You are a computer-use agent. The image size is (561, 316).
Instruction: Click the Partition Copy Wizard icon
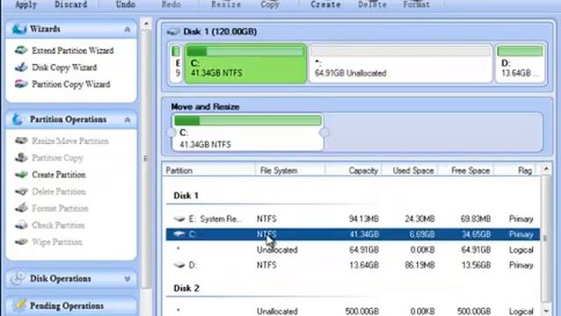pos(21,84)
